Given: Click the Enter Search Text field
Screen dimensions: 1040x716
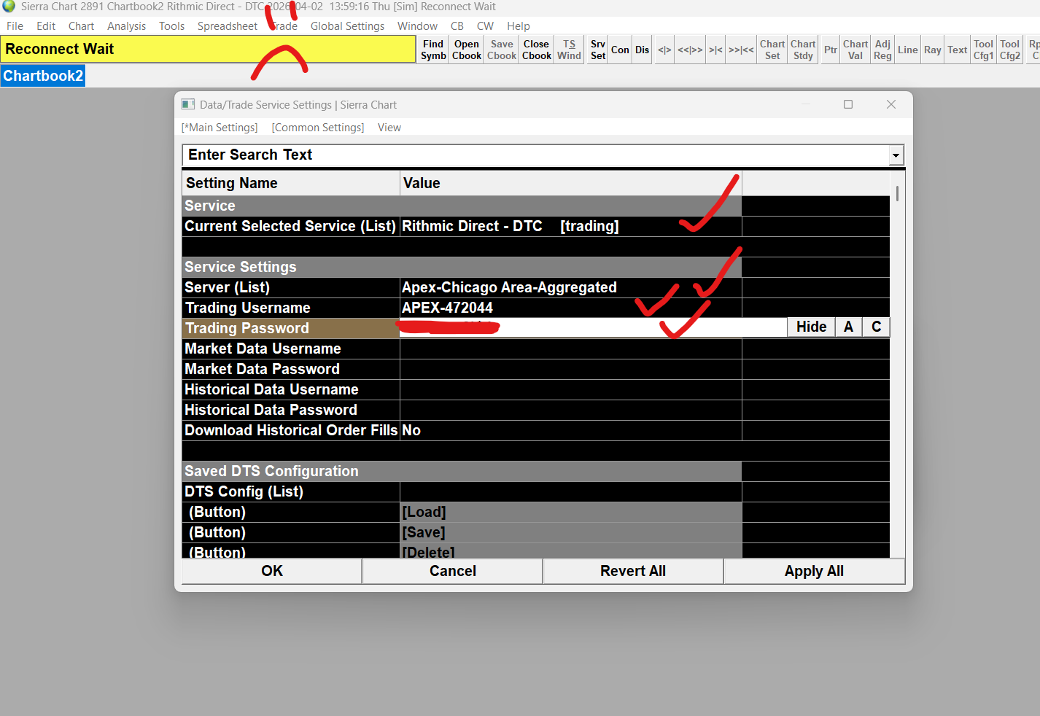Looking at the screenshot, I should [535, 155].
